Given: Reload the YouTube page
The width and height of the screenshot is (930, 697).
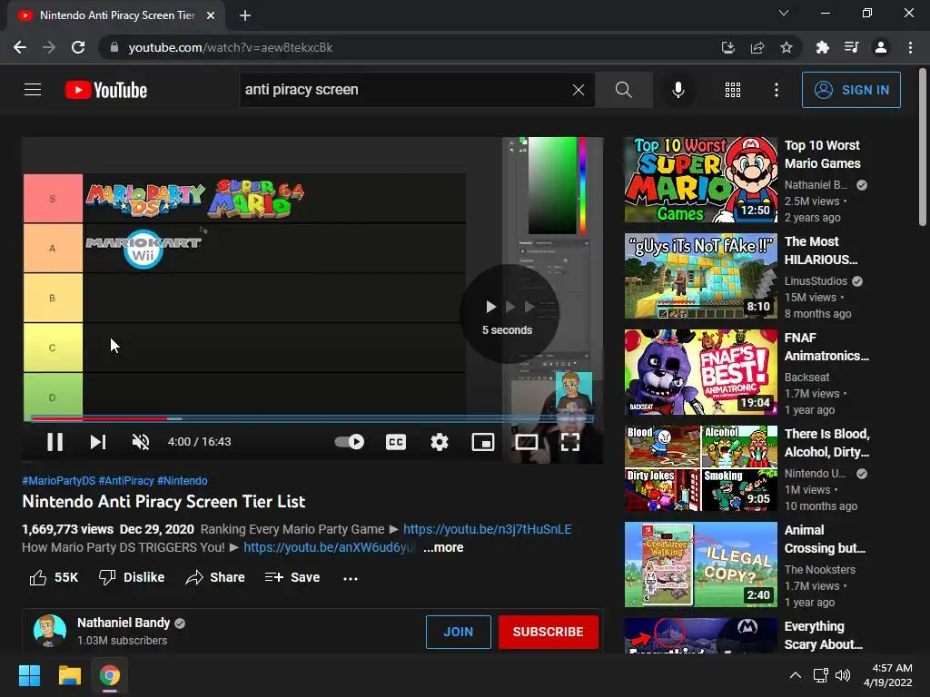Looking at the screenshot, I should 78,47.
